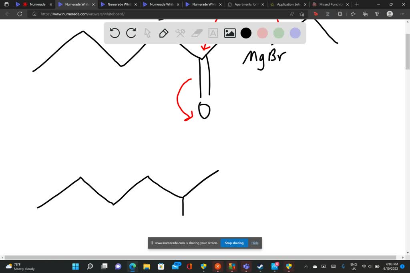This screenshot has width=410, height=273.
Task: Select the Pen drawing tool
Action: (164, 33)
